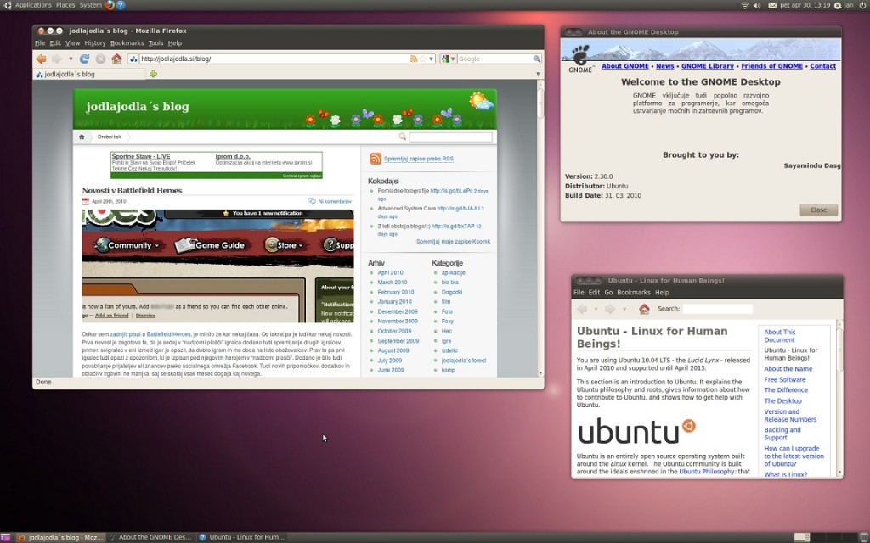Open Firefox File menu
The image size is (870, 543).
[x=40, y=43]
